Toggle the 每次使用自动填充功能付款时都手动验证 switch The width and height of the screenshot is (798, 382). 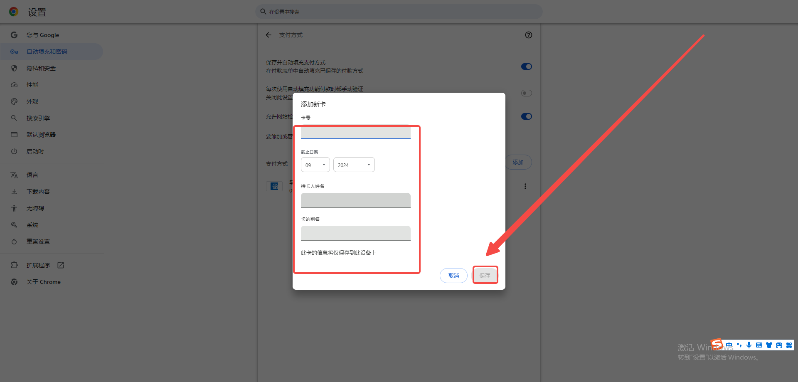[527, 93]
